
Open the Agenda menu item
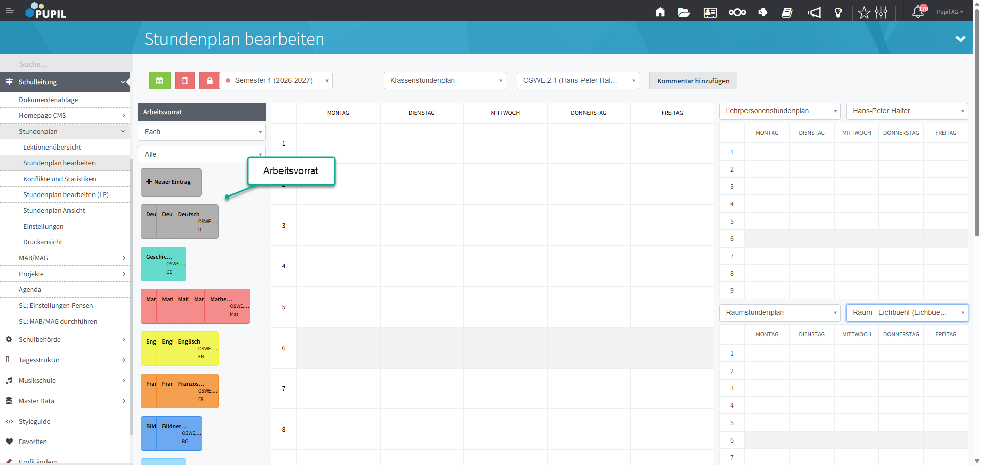click(30, 290)
